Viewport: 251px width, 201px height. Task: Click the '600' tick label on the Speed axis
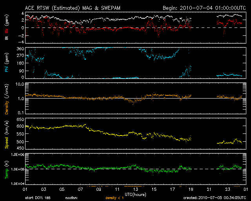20,126
